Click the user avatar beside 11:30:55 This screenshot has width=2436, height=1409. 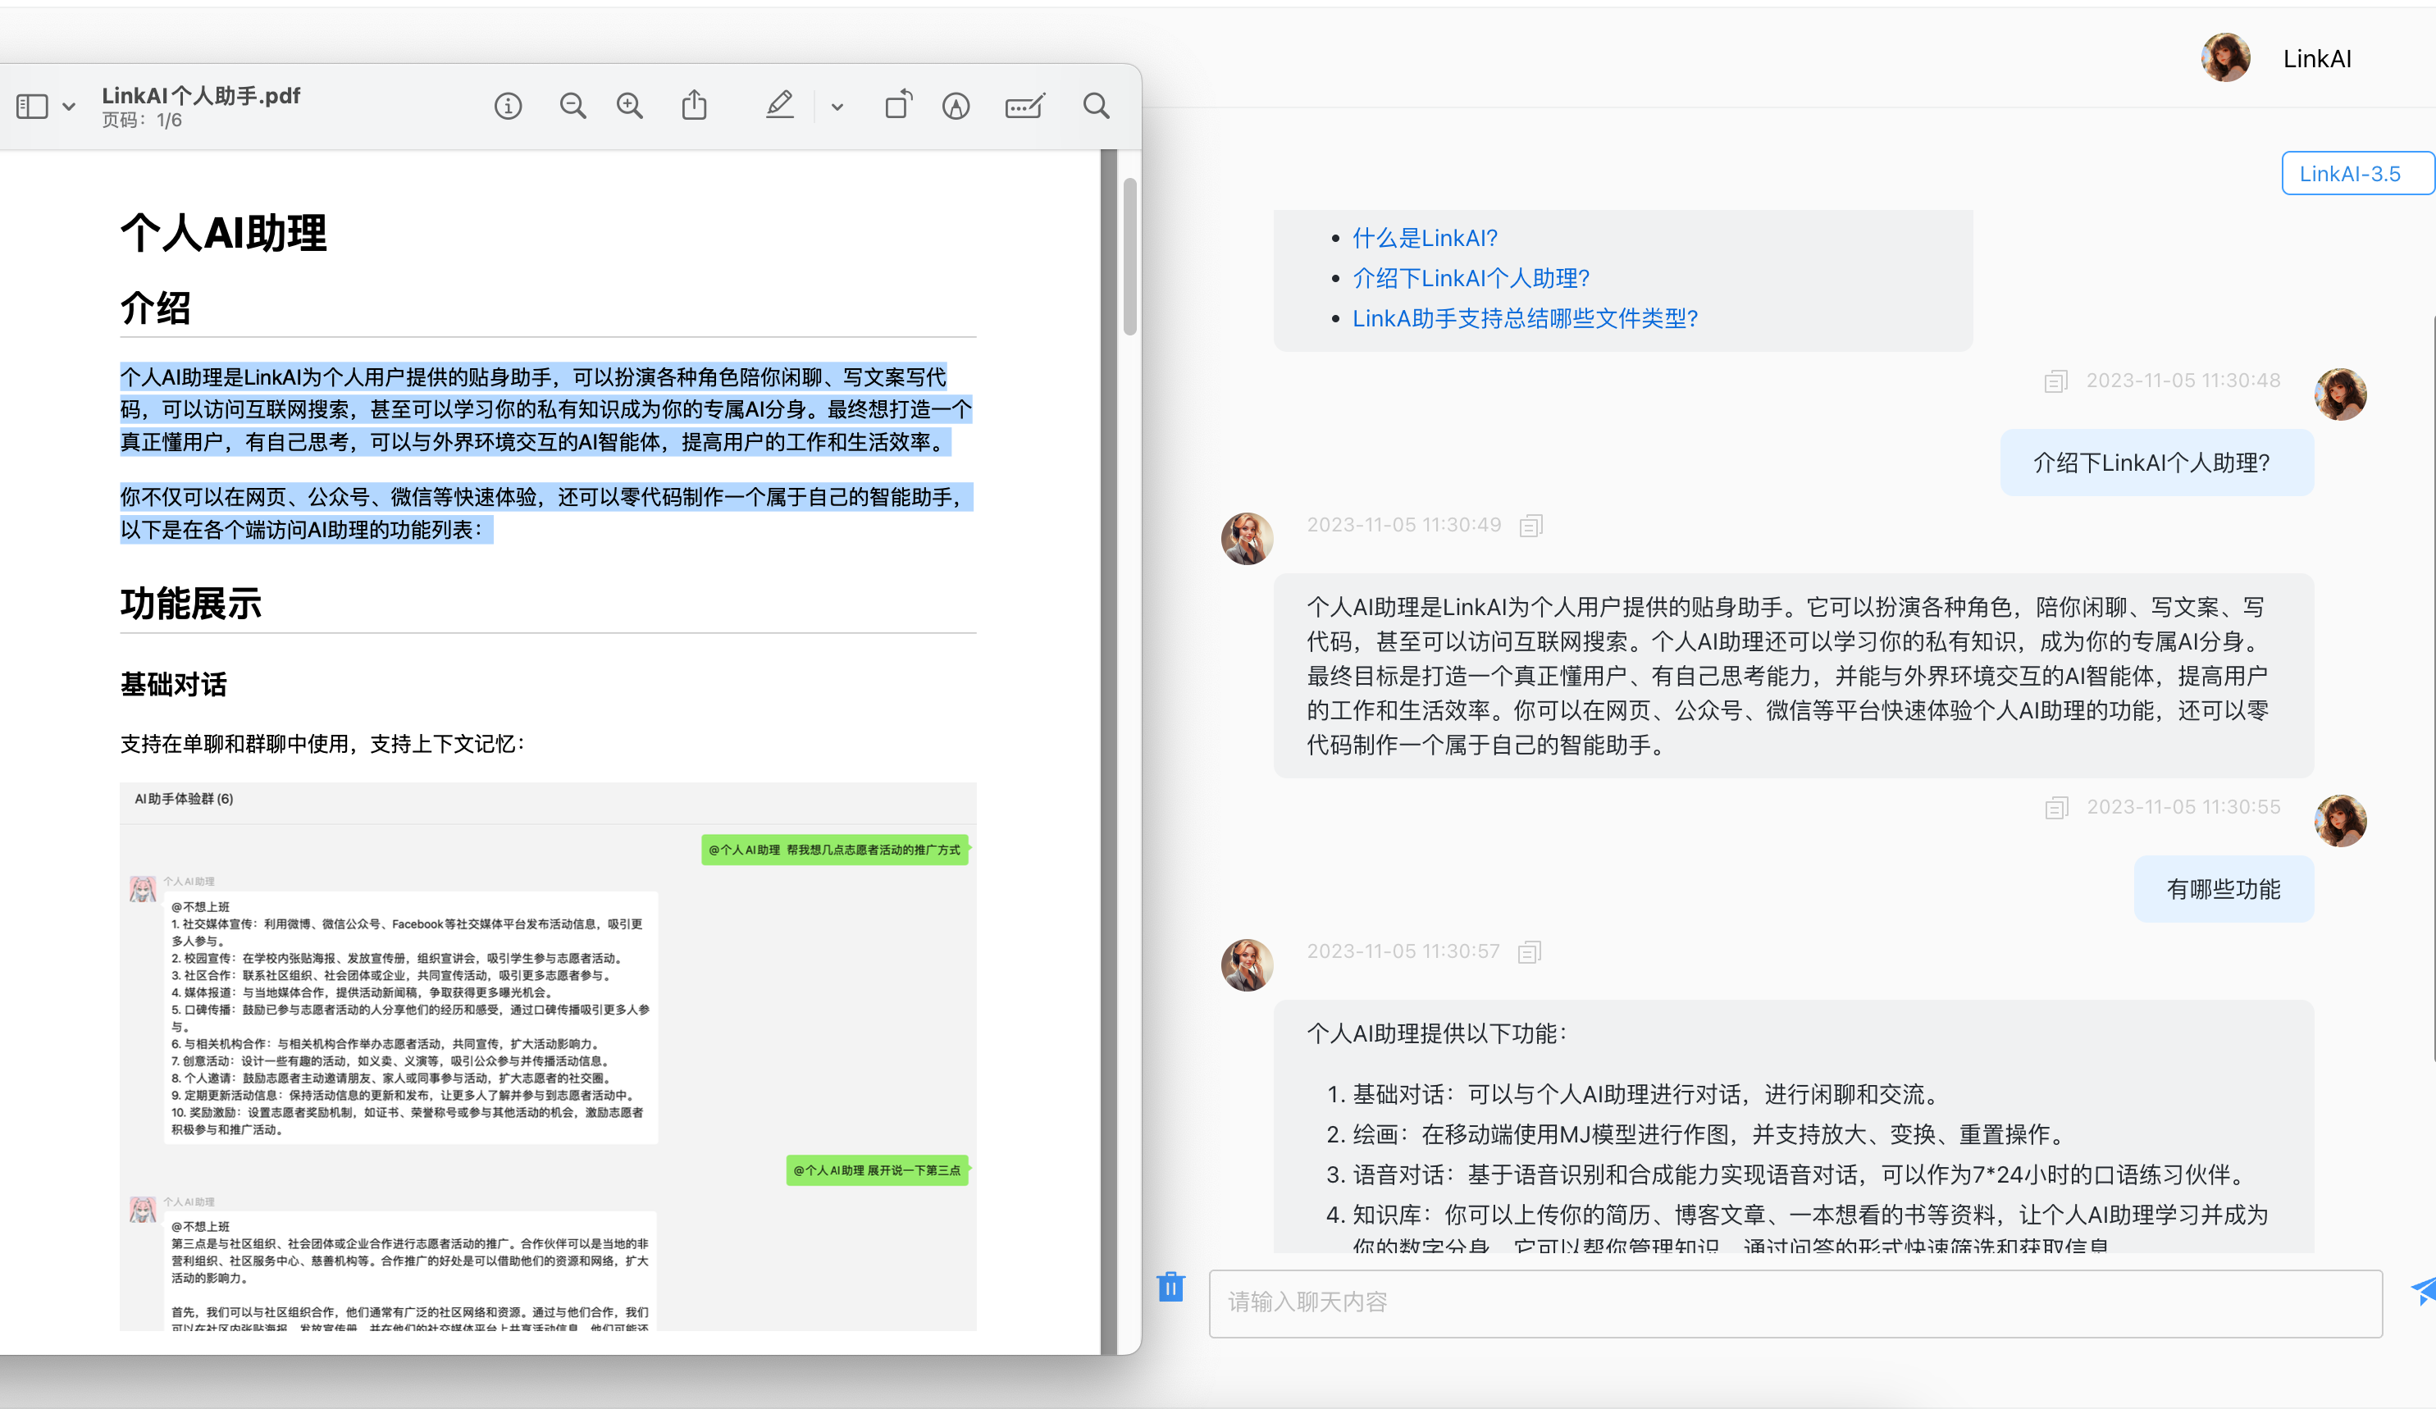click(2339, 820)
